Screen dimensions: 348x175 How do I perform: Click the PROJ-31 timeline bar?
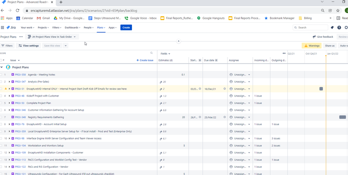[321, 89]
